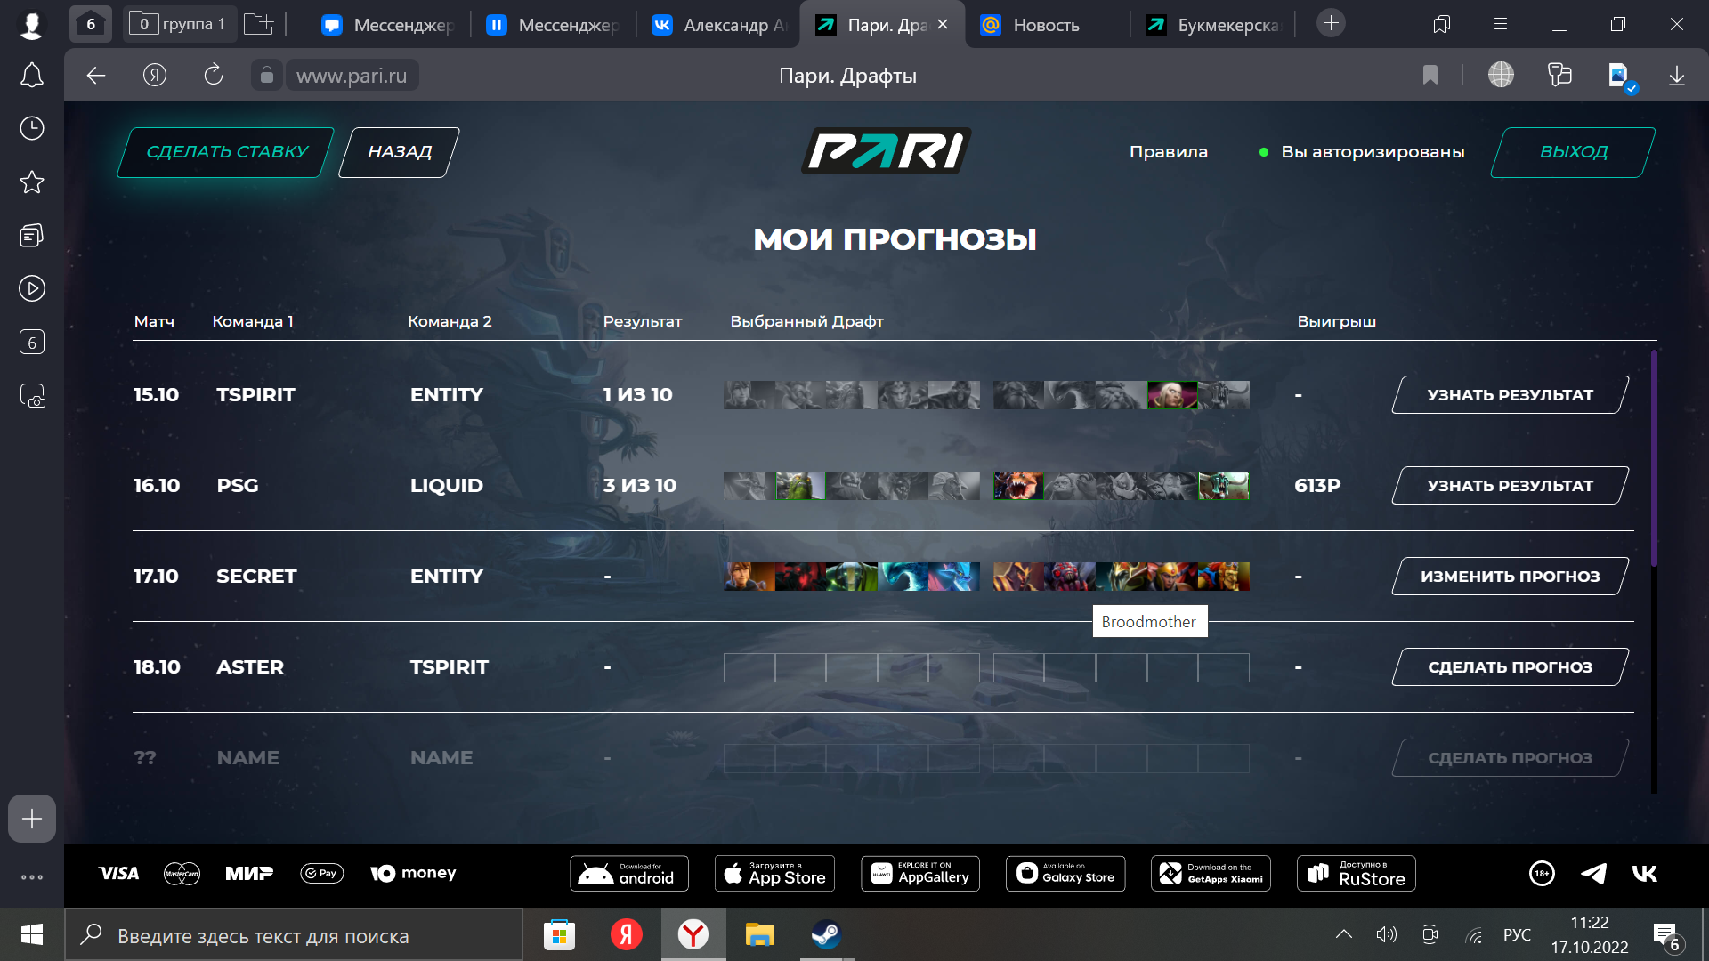
Task: Open sidebar three-dots menu
Action: (32, 877)
